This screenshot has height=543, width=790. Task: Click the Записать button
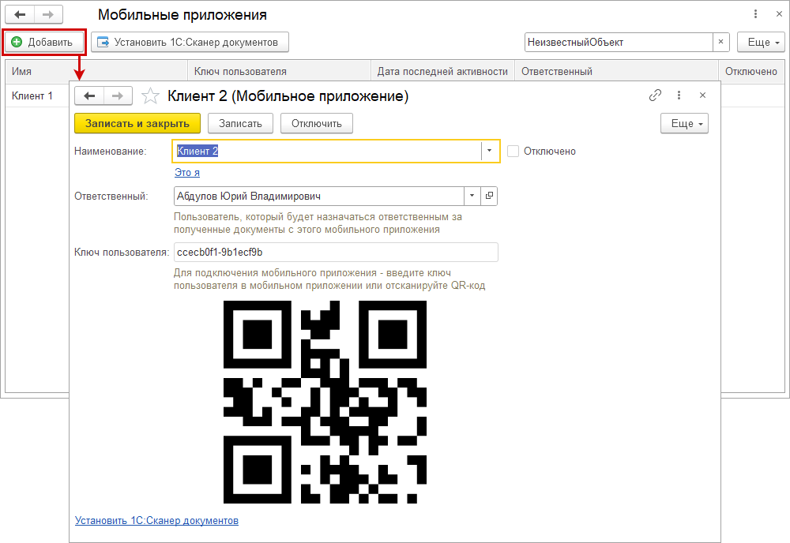tap(240, 123)
